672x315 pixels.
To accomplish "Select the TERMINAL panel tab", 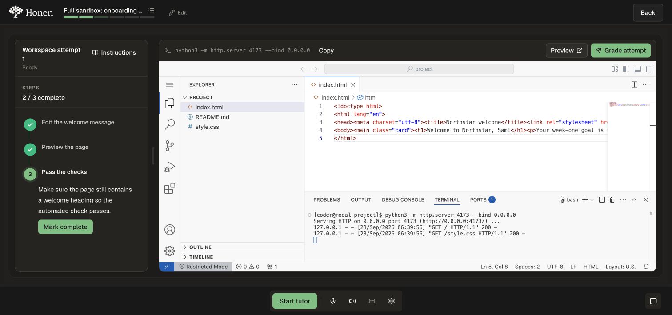I will pyautogui.click(x=447, y=200).
